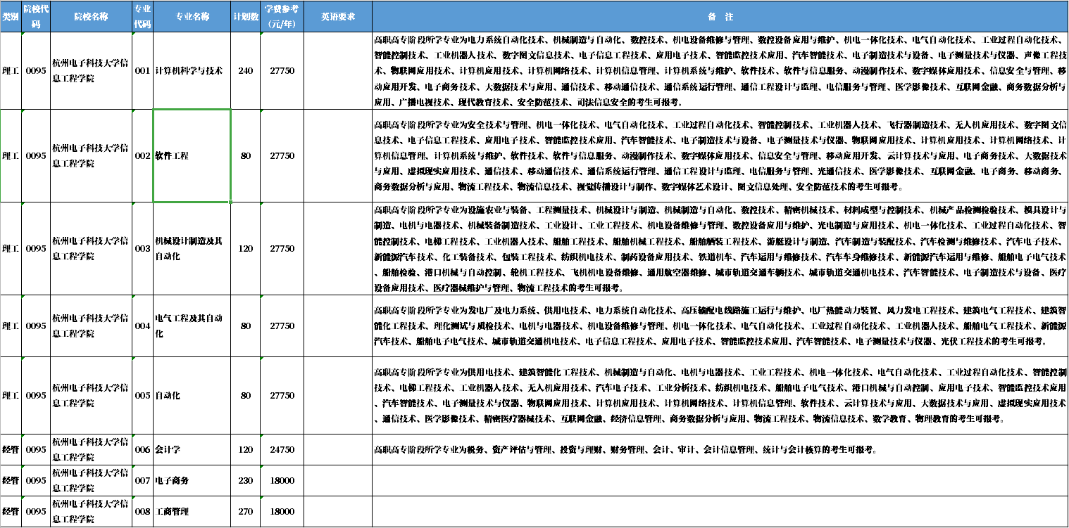Click plan count 80 in 软件工程 row
Viewport: 1069px width, 528px height.
click(246, 156)
